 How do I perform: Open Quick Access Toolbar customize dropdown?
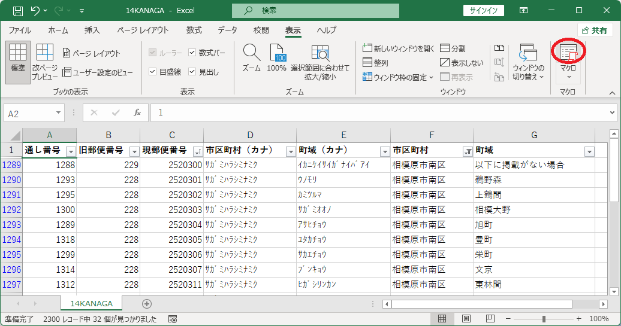[x=82, y=11]
